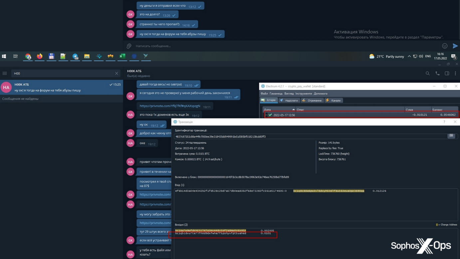Open chat search in Telegram
Viewport: 460px width, 259px height.
point(427,73)
